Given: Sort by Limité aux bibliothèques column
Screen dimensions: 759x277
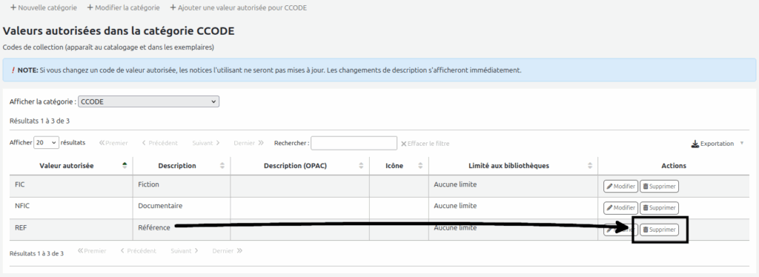Looking at the screenshot, I should pos(513,165).
